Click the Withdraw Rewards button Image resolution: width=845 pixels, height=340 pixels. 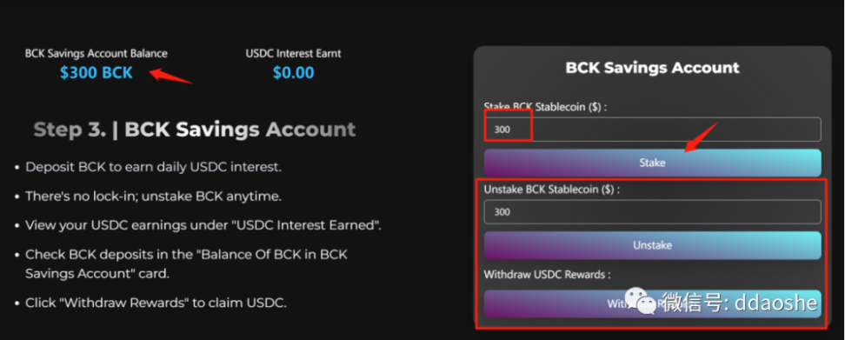pos(652,303)
